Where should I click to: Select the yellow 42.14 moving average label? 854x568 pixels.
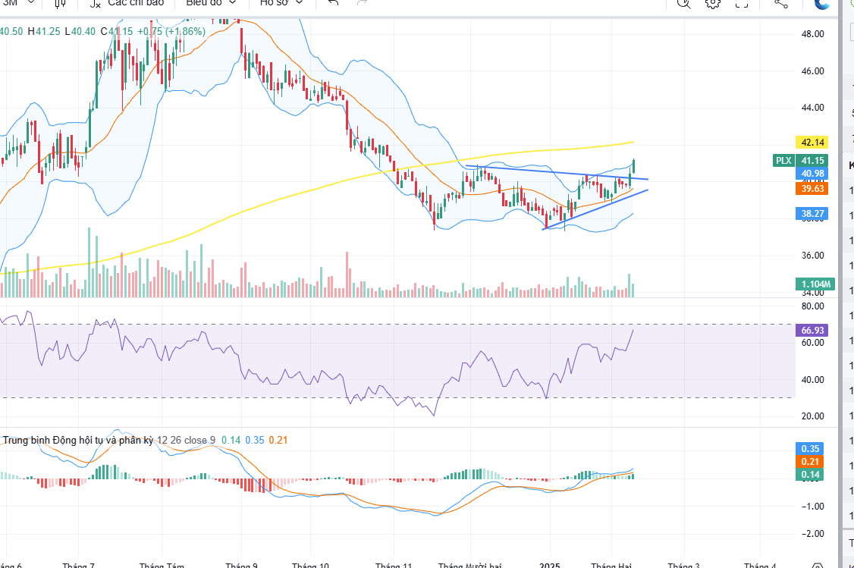point(812,143)
